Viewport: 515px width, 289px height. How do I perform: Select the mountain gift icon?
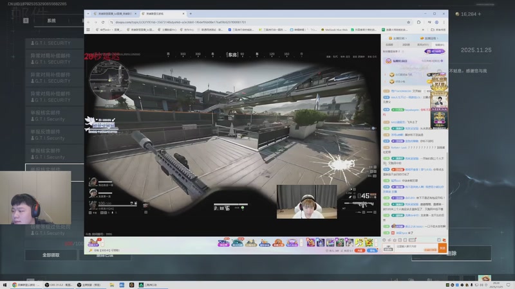tap(251, 243)
